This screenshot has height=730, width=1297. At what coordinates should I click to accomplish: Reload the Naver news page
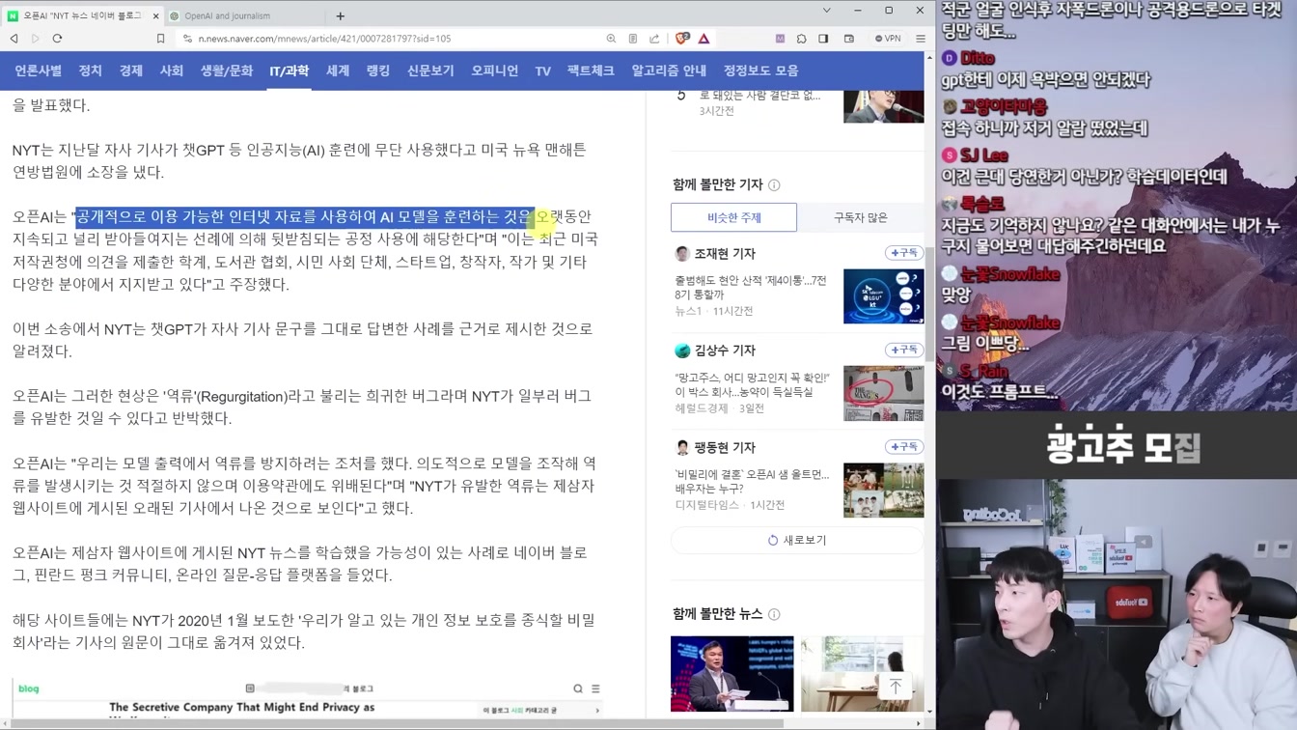[x=57, y=39]
